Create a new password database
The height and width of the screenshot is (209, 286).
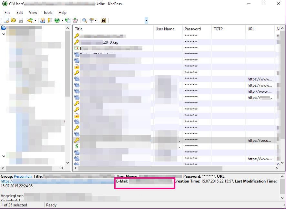point(6,20)
